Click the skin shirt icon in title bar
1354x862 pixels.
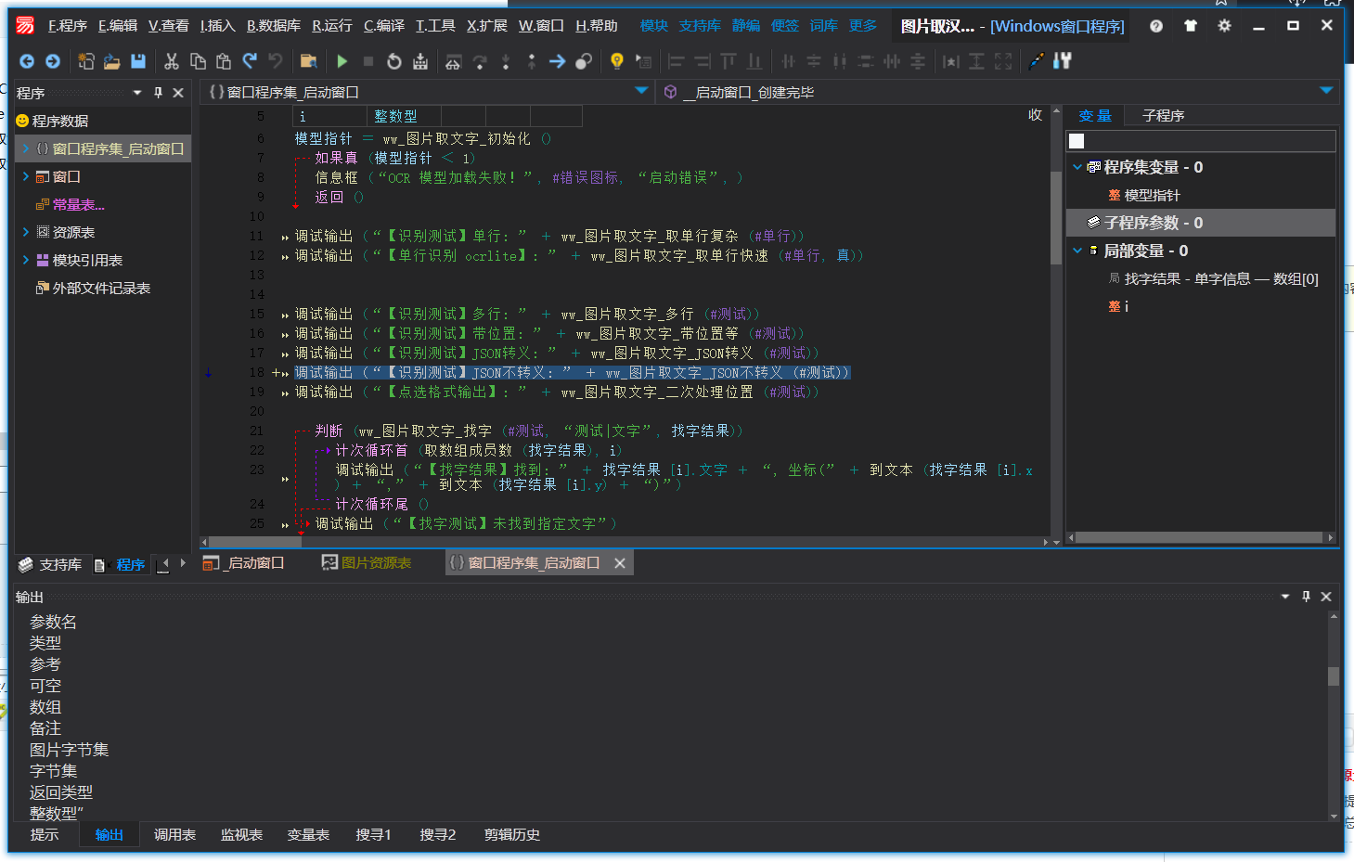pyautogui.click(x=1191, y=26)
